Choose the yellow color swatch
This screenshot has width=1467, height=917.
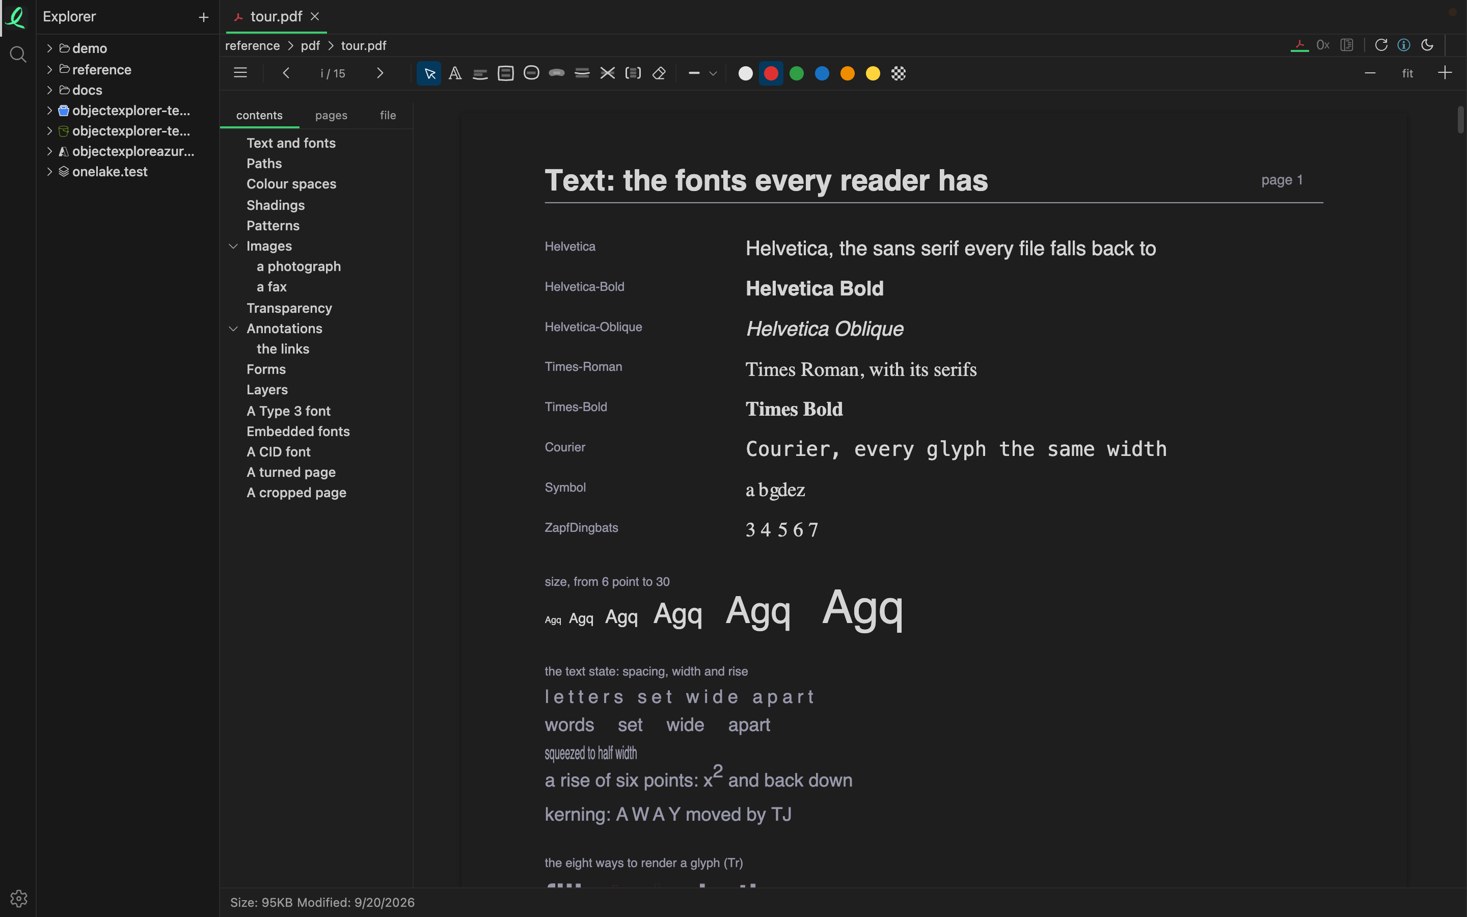coord(873,73)
